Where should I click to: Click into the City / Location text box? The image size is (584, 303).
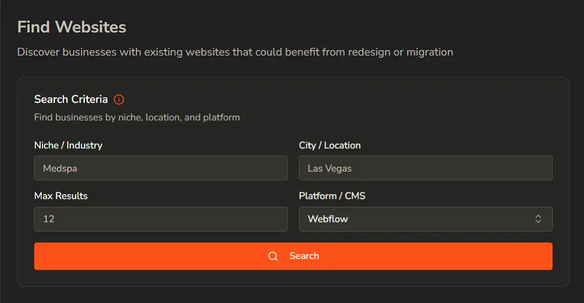point(425,168)
